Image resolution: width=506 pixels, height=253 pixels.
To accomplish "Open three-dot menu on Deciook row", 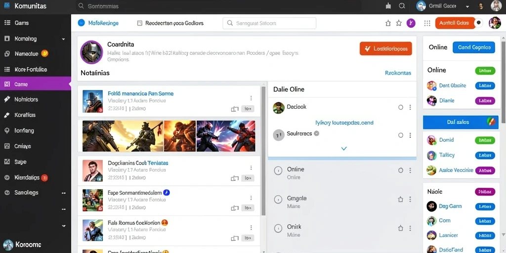I will click(410, 107).
